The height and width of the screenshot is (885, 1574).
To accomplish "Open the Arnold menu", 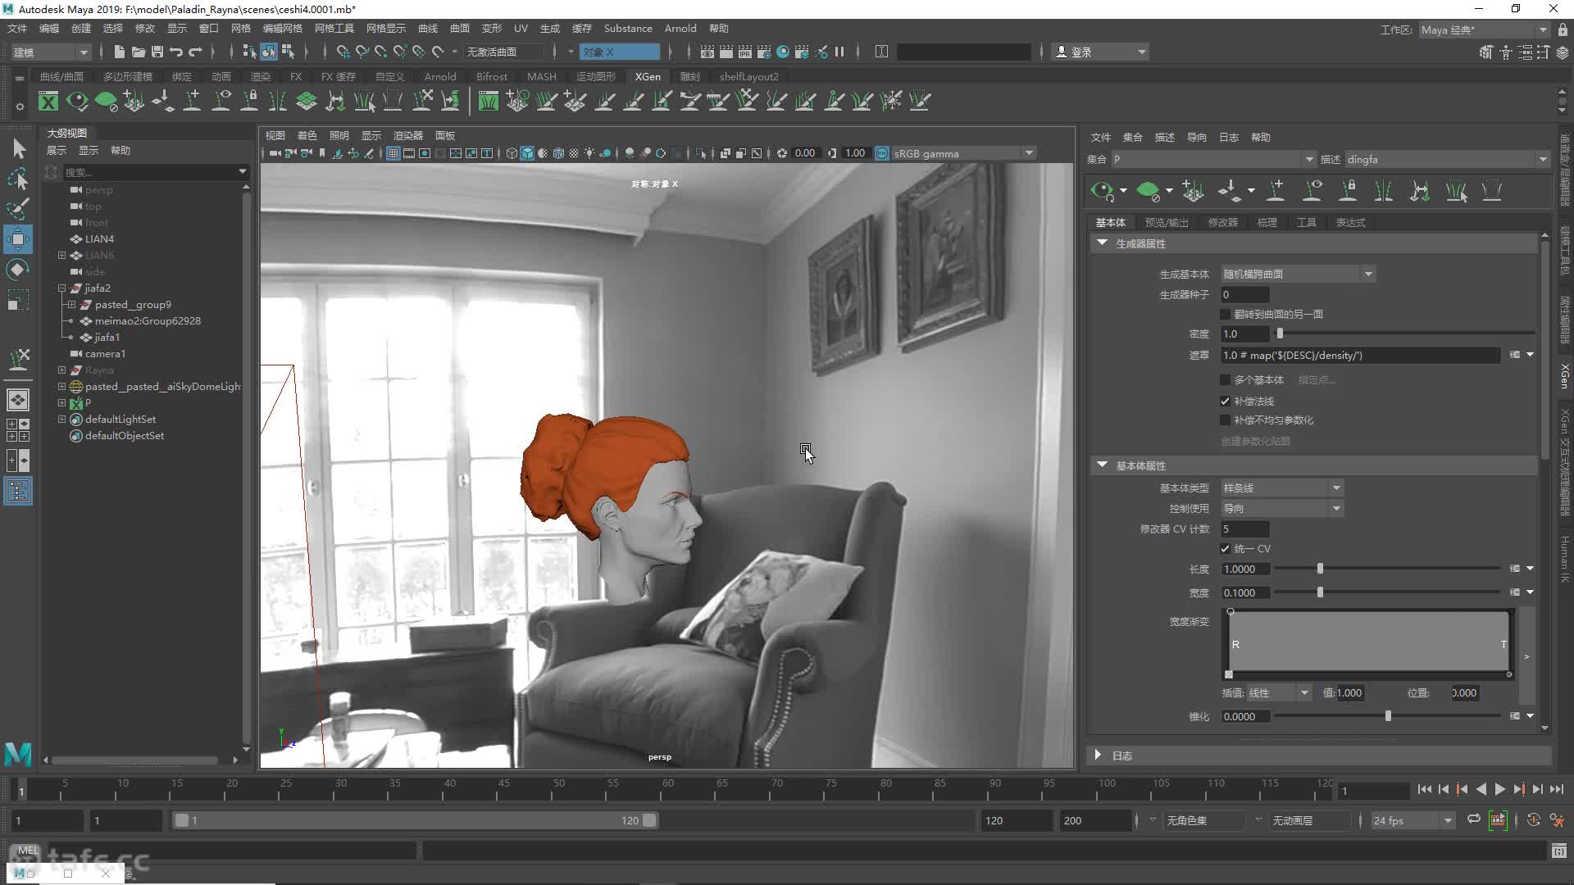I will (680, 29).
